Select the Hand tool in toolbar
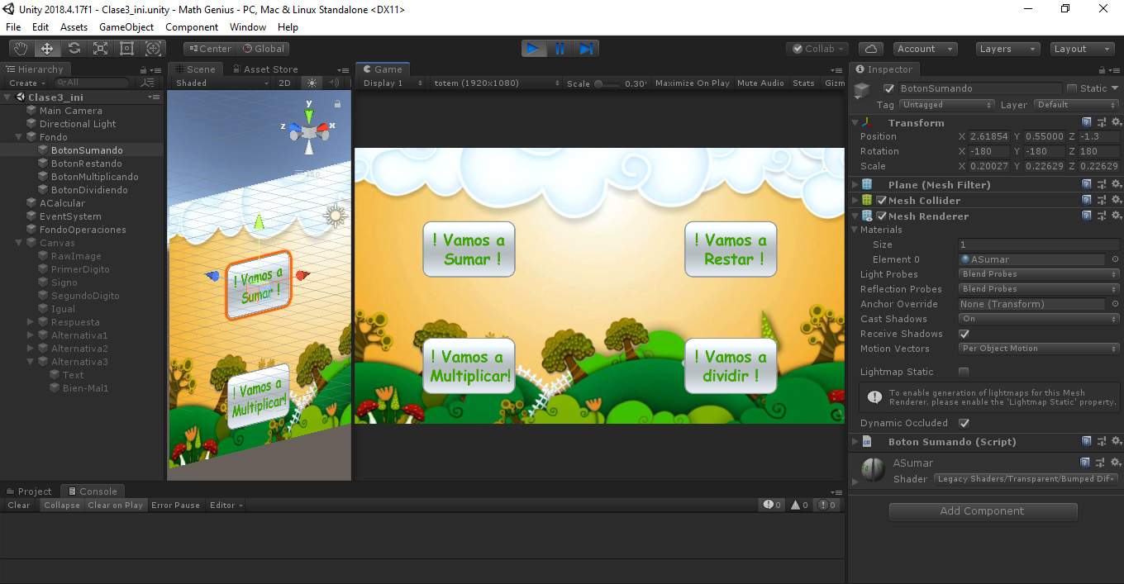This screenshot has height=584, width=1124. [x=21, y=49]
